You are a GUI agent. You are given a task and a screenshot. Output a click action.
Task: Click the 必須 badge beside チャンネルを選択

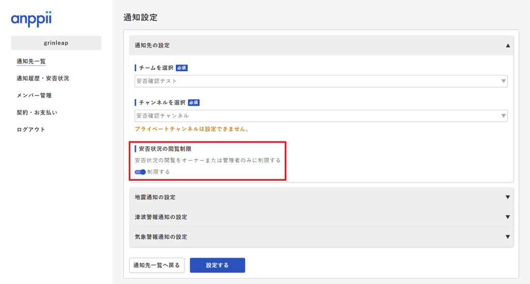tap(193, 102)
